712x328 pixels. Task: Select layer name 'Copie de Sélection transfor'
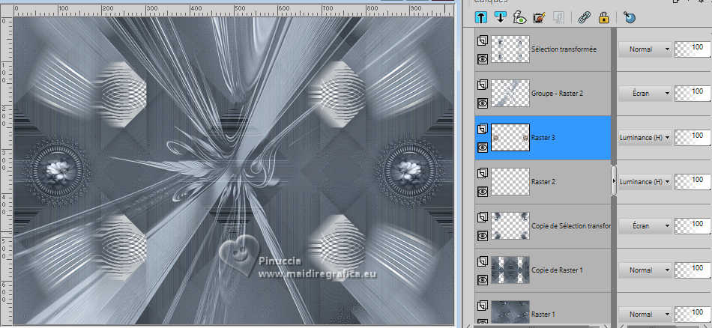pos(571,225)
